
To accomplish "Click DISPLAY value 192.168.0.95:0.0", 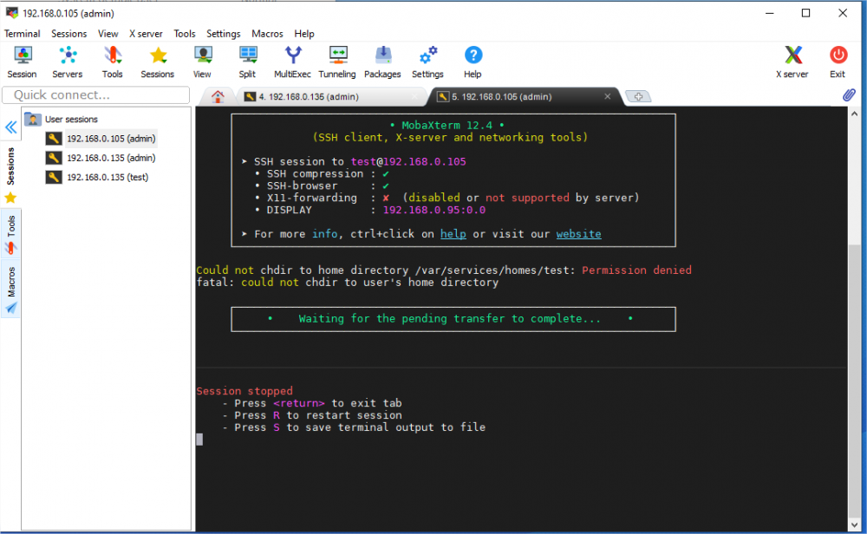I will pos(434,210).
